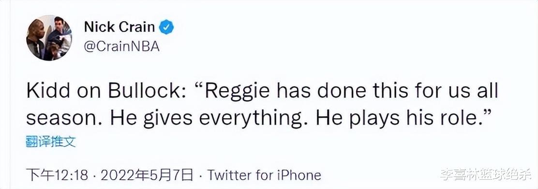The width and height of the screenshot is (538, 189).
Task: Select the word Kidd in the tweet
Action: click(46, 92)
